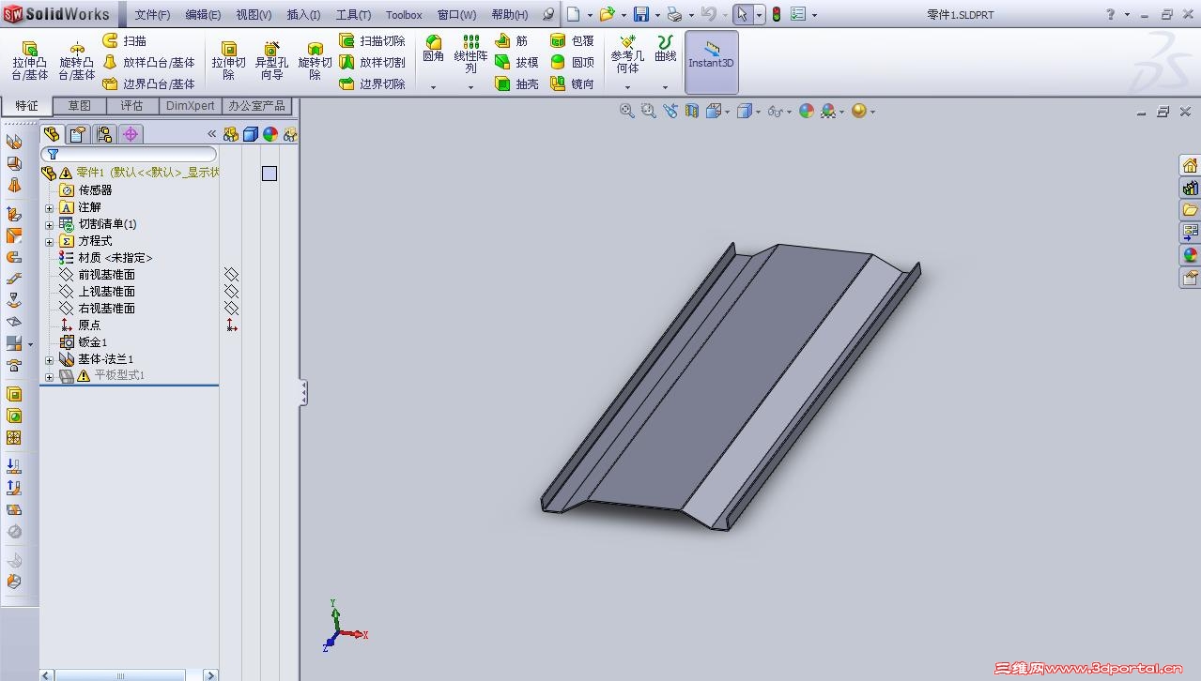
Task: Toggle visibility of 上视基准面 in display pane
Action: (x=231, y=292)
